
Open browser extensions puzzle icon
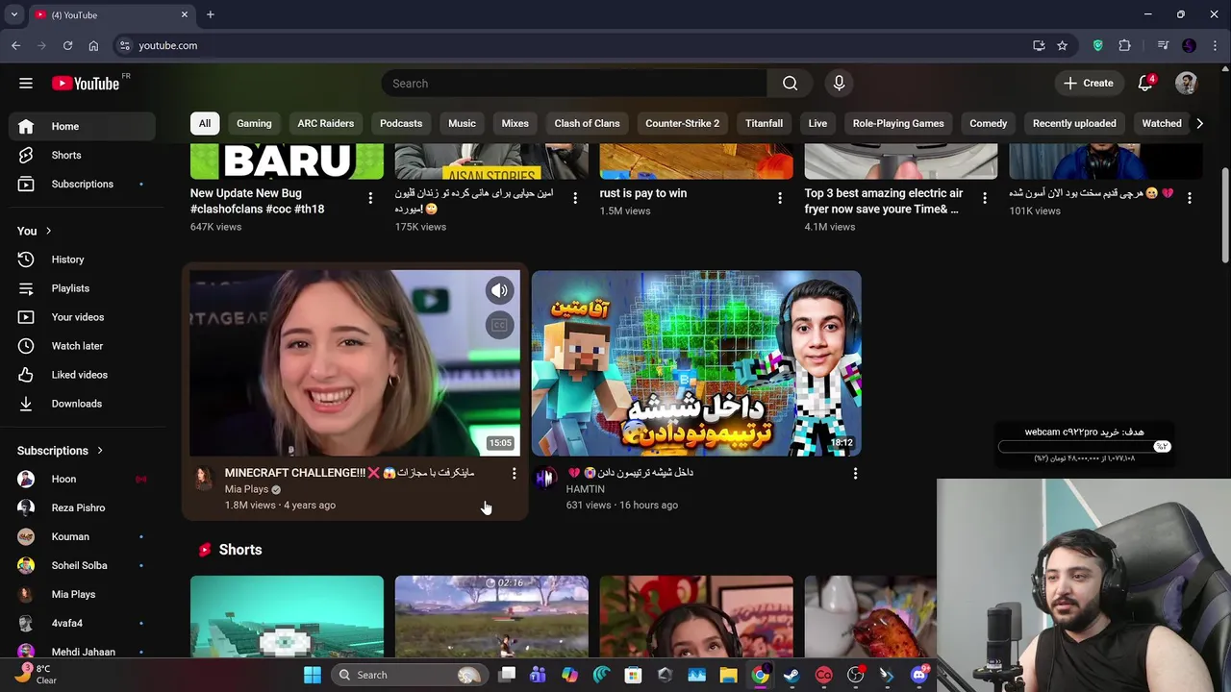[x=1124, y=45]
